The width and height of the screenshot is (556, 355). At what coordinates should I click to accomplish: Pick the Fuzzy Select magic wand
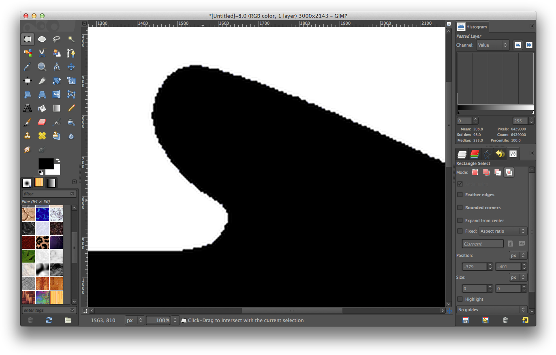point(71,39)
